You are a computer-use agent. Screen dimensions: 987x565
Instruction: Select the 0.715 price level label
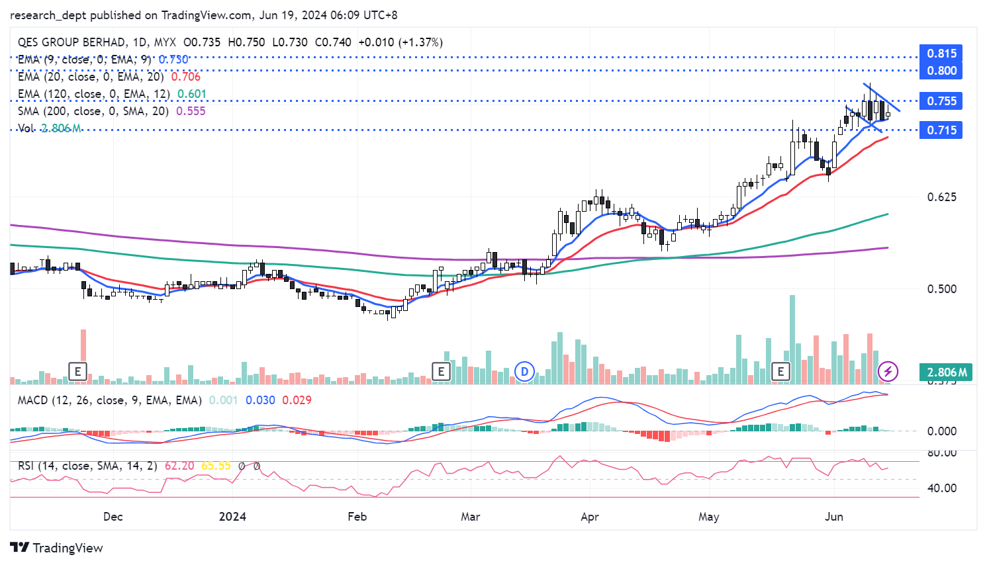click(x=941, y=130)
